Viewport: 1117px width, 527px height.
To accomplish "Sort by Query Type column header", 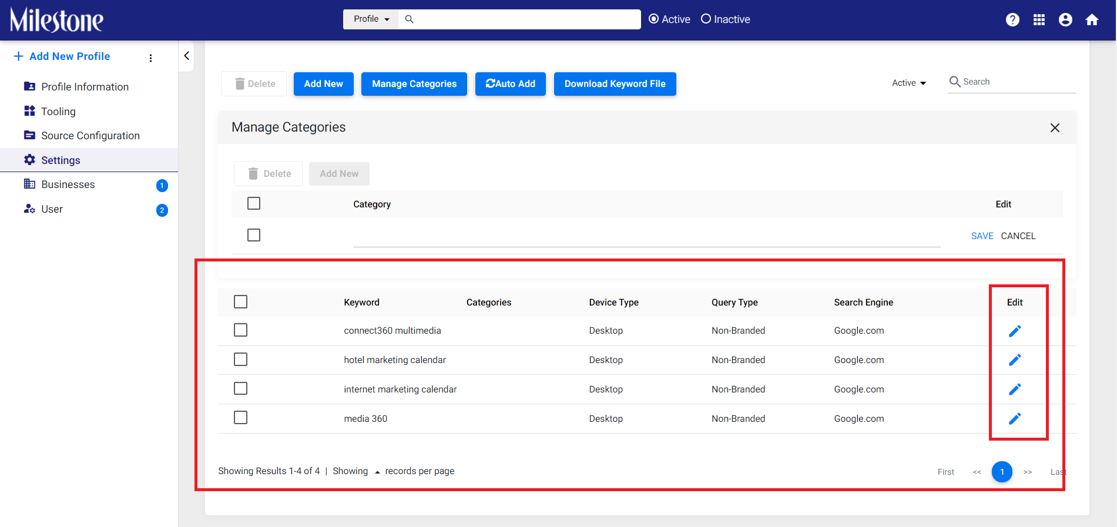I will [x=734, y=303].
